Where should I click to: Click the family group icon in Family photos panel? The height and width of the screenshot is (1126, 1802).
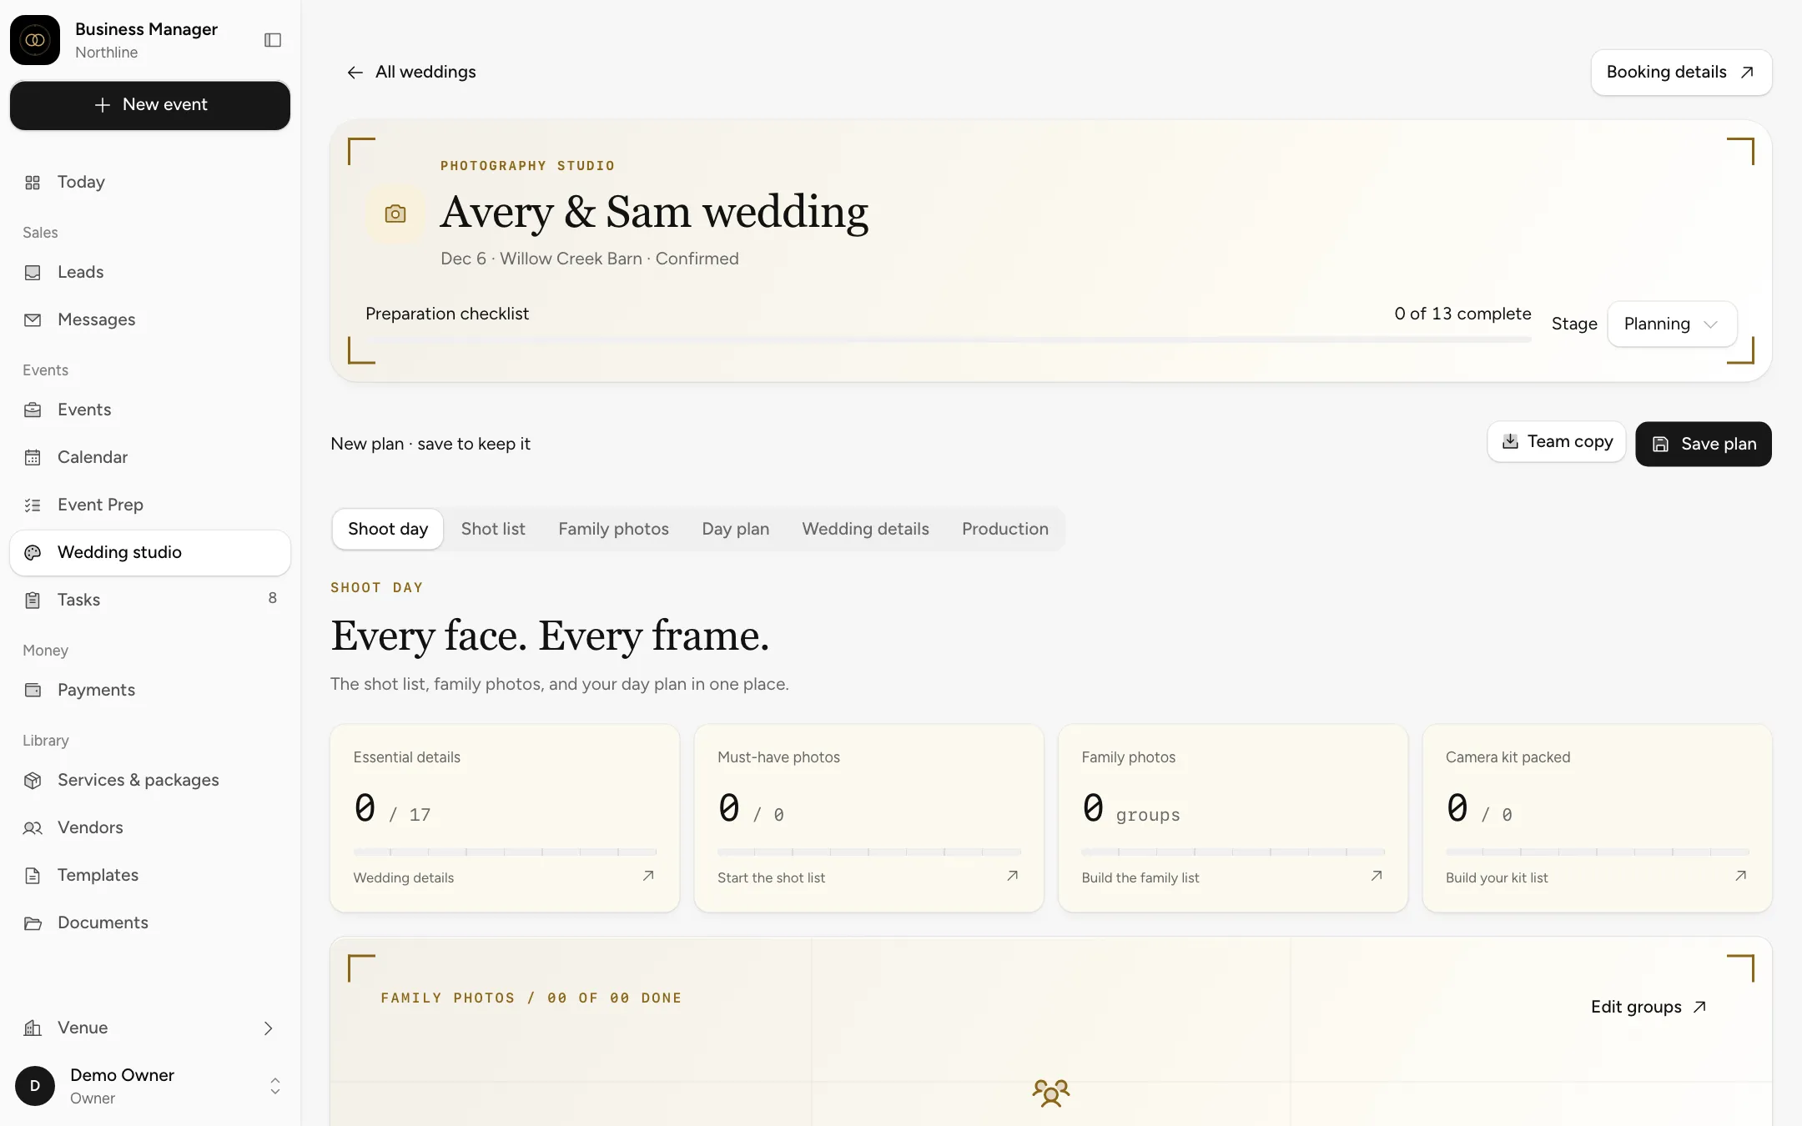(x=1051, y=1093)
